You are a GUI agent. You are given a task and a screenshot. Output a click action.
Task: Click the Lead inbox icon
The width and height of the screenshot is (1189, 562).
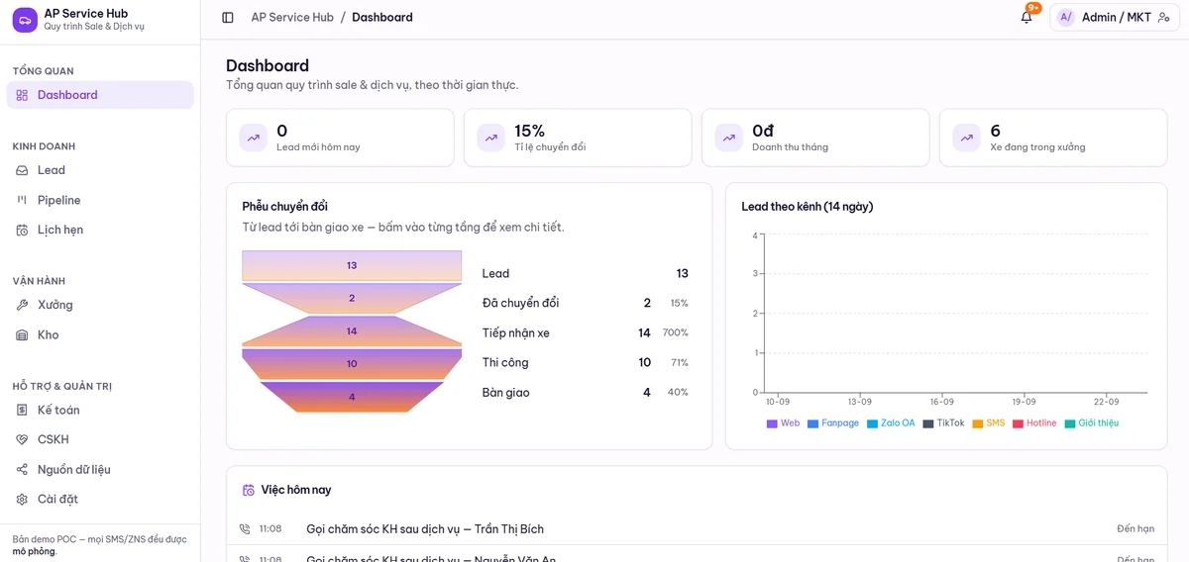tap(22, 170)
